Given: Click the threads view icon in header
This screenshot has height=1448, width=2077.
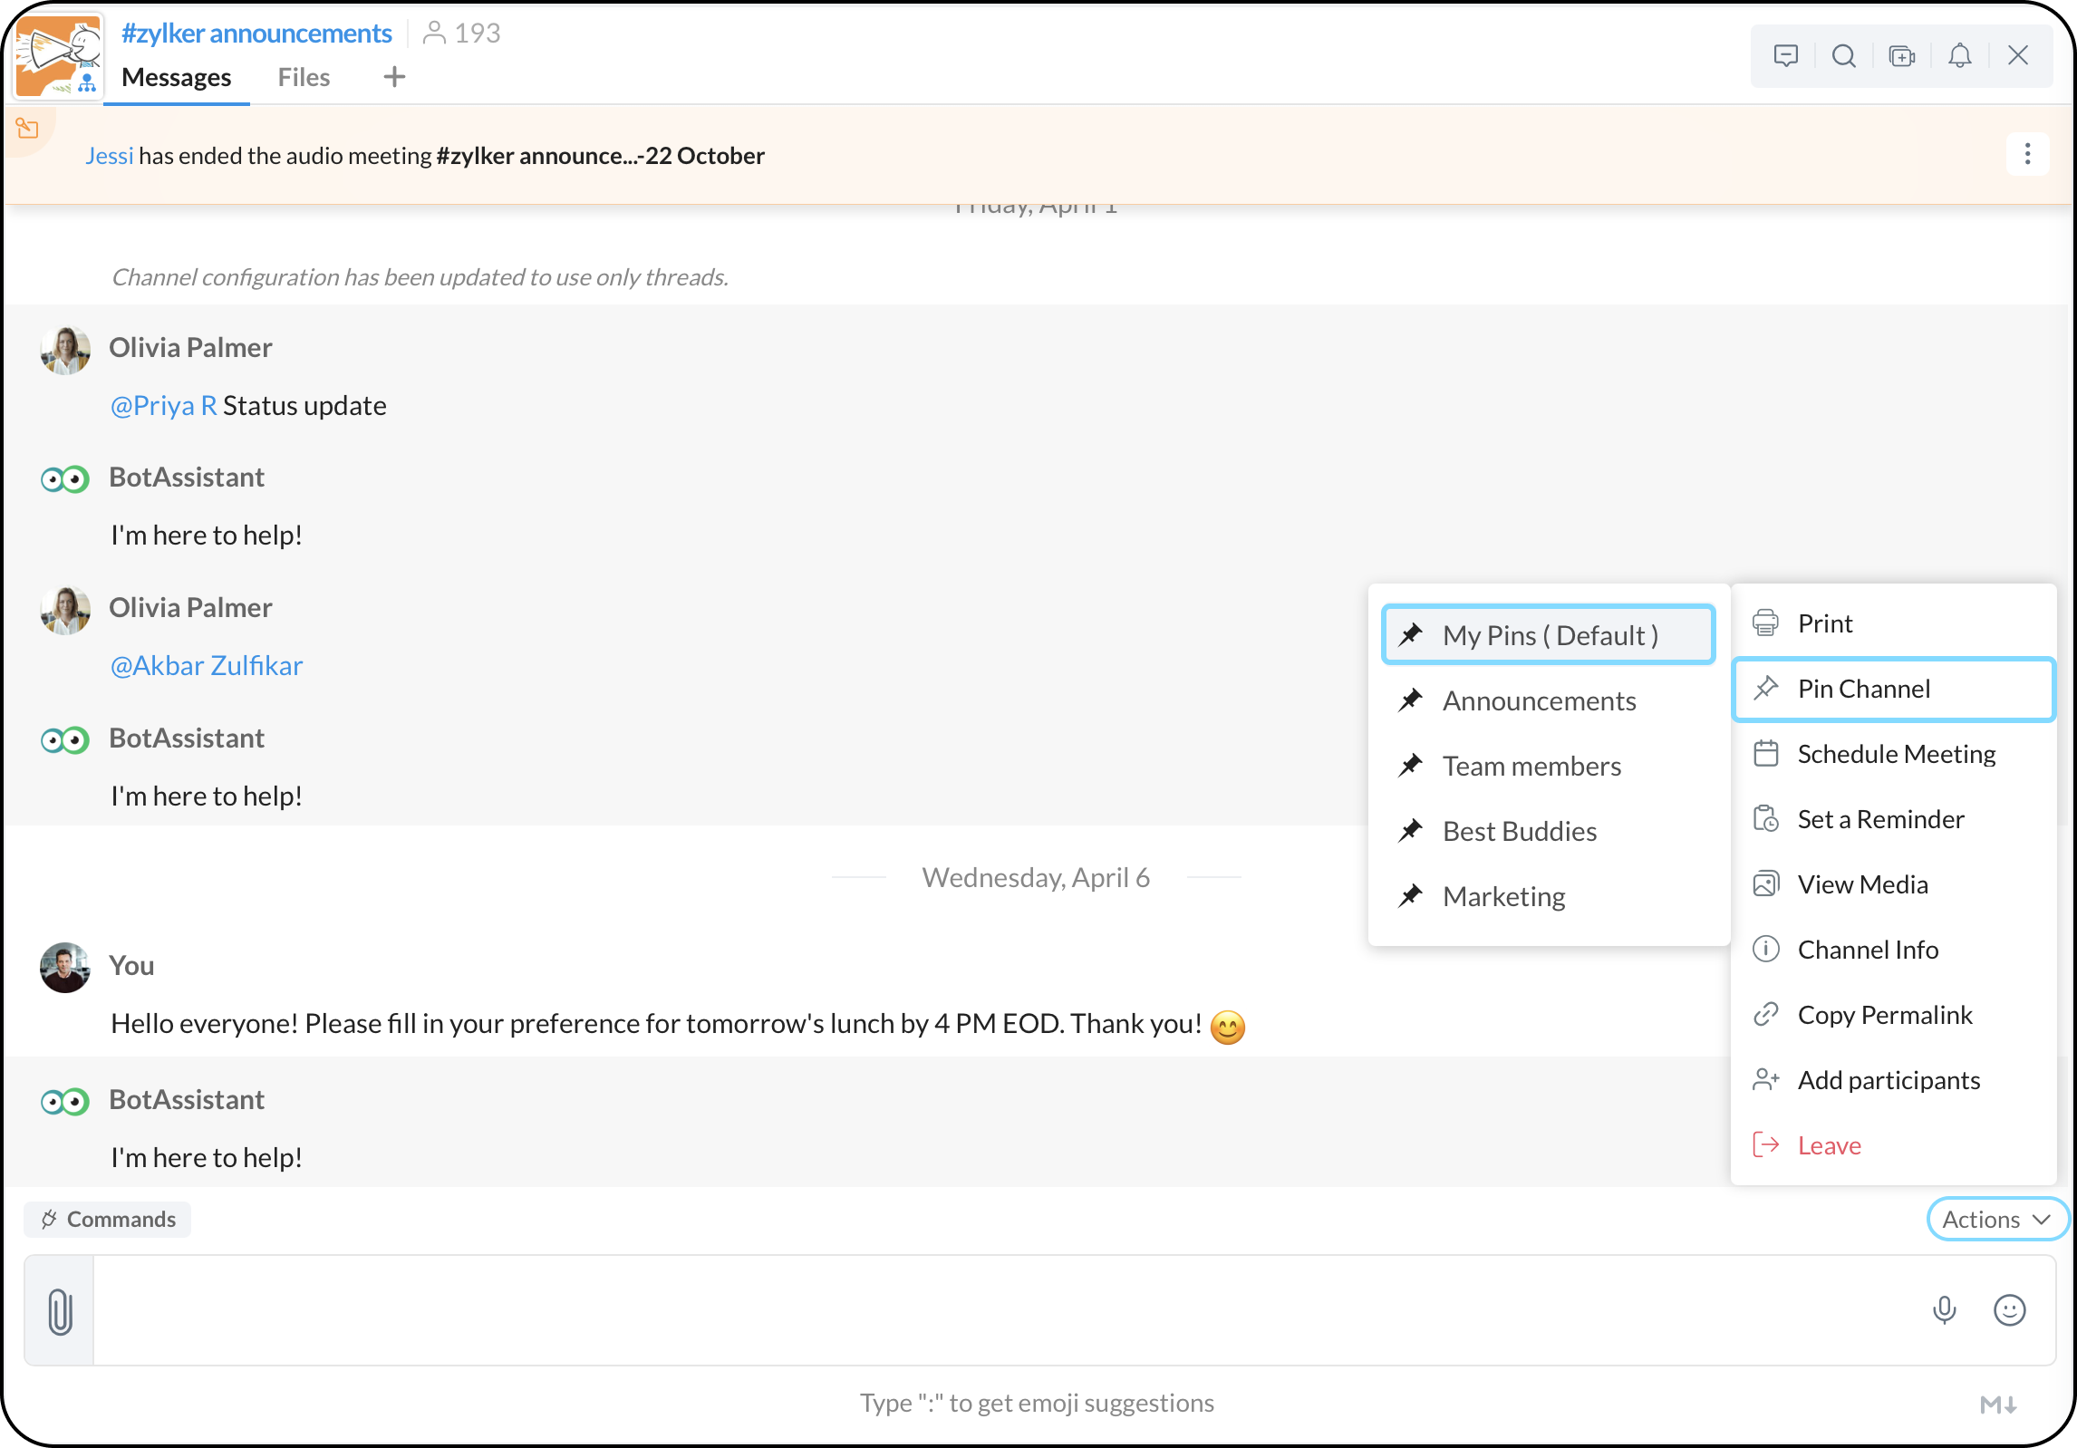Looking at the screenshot, I should pos(1785,56).
